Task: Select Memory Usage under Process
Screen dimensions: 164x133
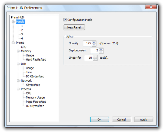Action: [x=35, y=97]
